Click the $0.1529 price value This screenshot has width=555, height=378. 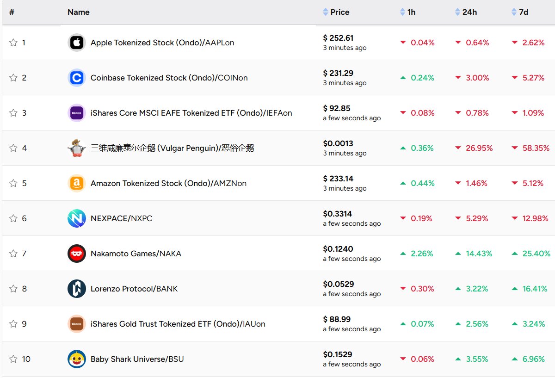coord(338,354)
